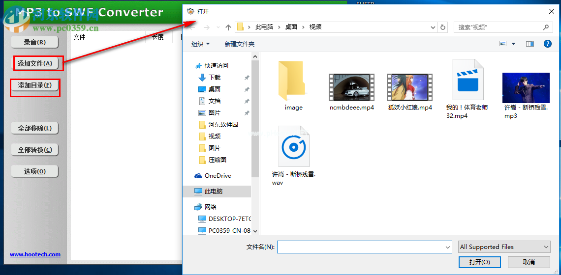Viewport: 561px width, 275px height.
Task: Expand the filename combo box dropdown arrow
Action: (x=448, y=247)
